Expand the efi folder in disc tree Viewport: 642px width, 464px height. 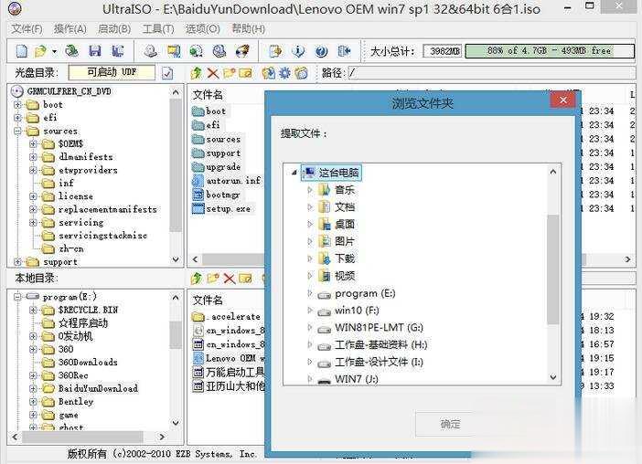pyautogui.click(x=17, y=118)
